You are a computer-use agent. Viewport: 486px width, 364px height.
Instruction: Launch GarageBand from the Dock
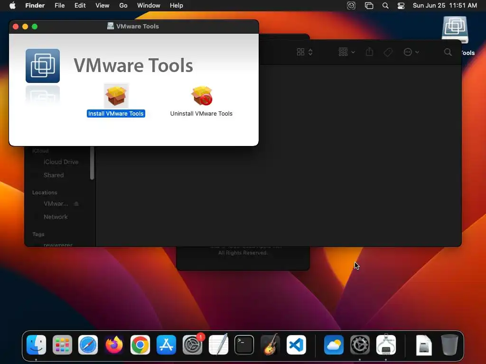(x=270, y=345)
